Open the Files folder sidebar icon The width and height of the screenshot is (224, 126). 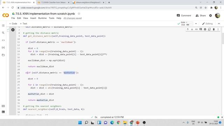tap(3, 55)
